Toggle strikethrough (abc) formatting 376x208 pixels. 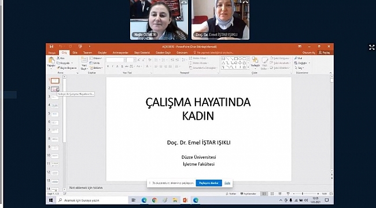pyautogui.click(x=127, y=66)
